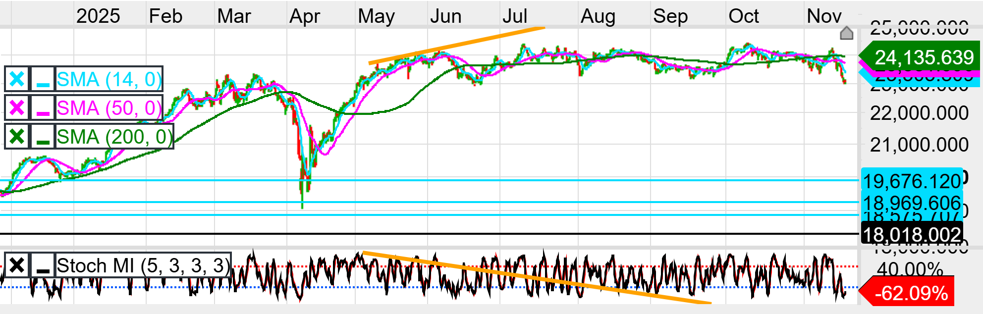Click the red -62.09% Stoch value label
This screenshot has height=314, width=983.
tap(910, 293)
